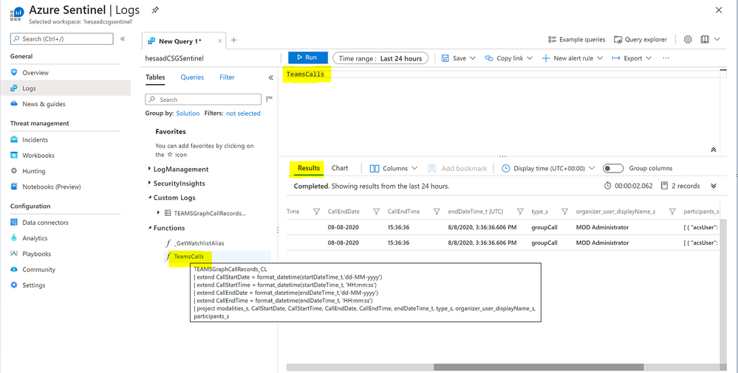The width and height of the screenshot is (738, 373).
Task: Run the TeamsCalls query
Action: [308, 57]
